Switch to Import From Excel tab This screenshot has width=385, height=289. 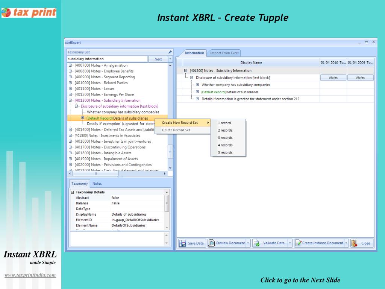click(224, 53)
